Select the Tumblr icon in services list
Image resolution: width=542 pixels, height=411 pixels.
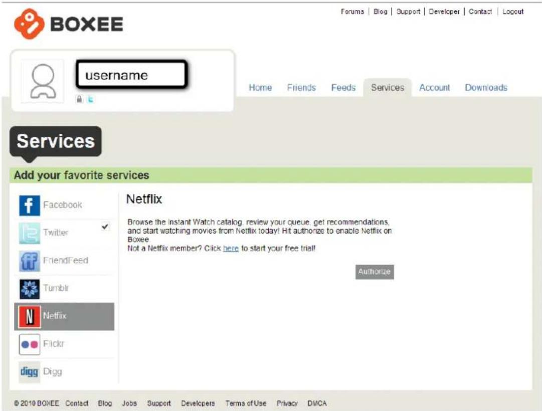point(30,289)
